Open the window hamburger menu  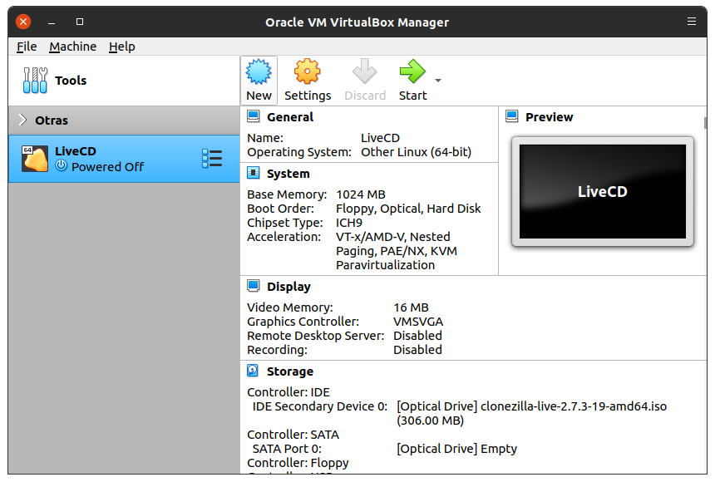pyautogui.click(x=692, y=22)
